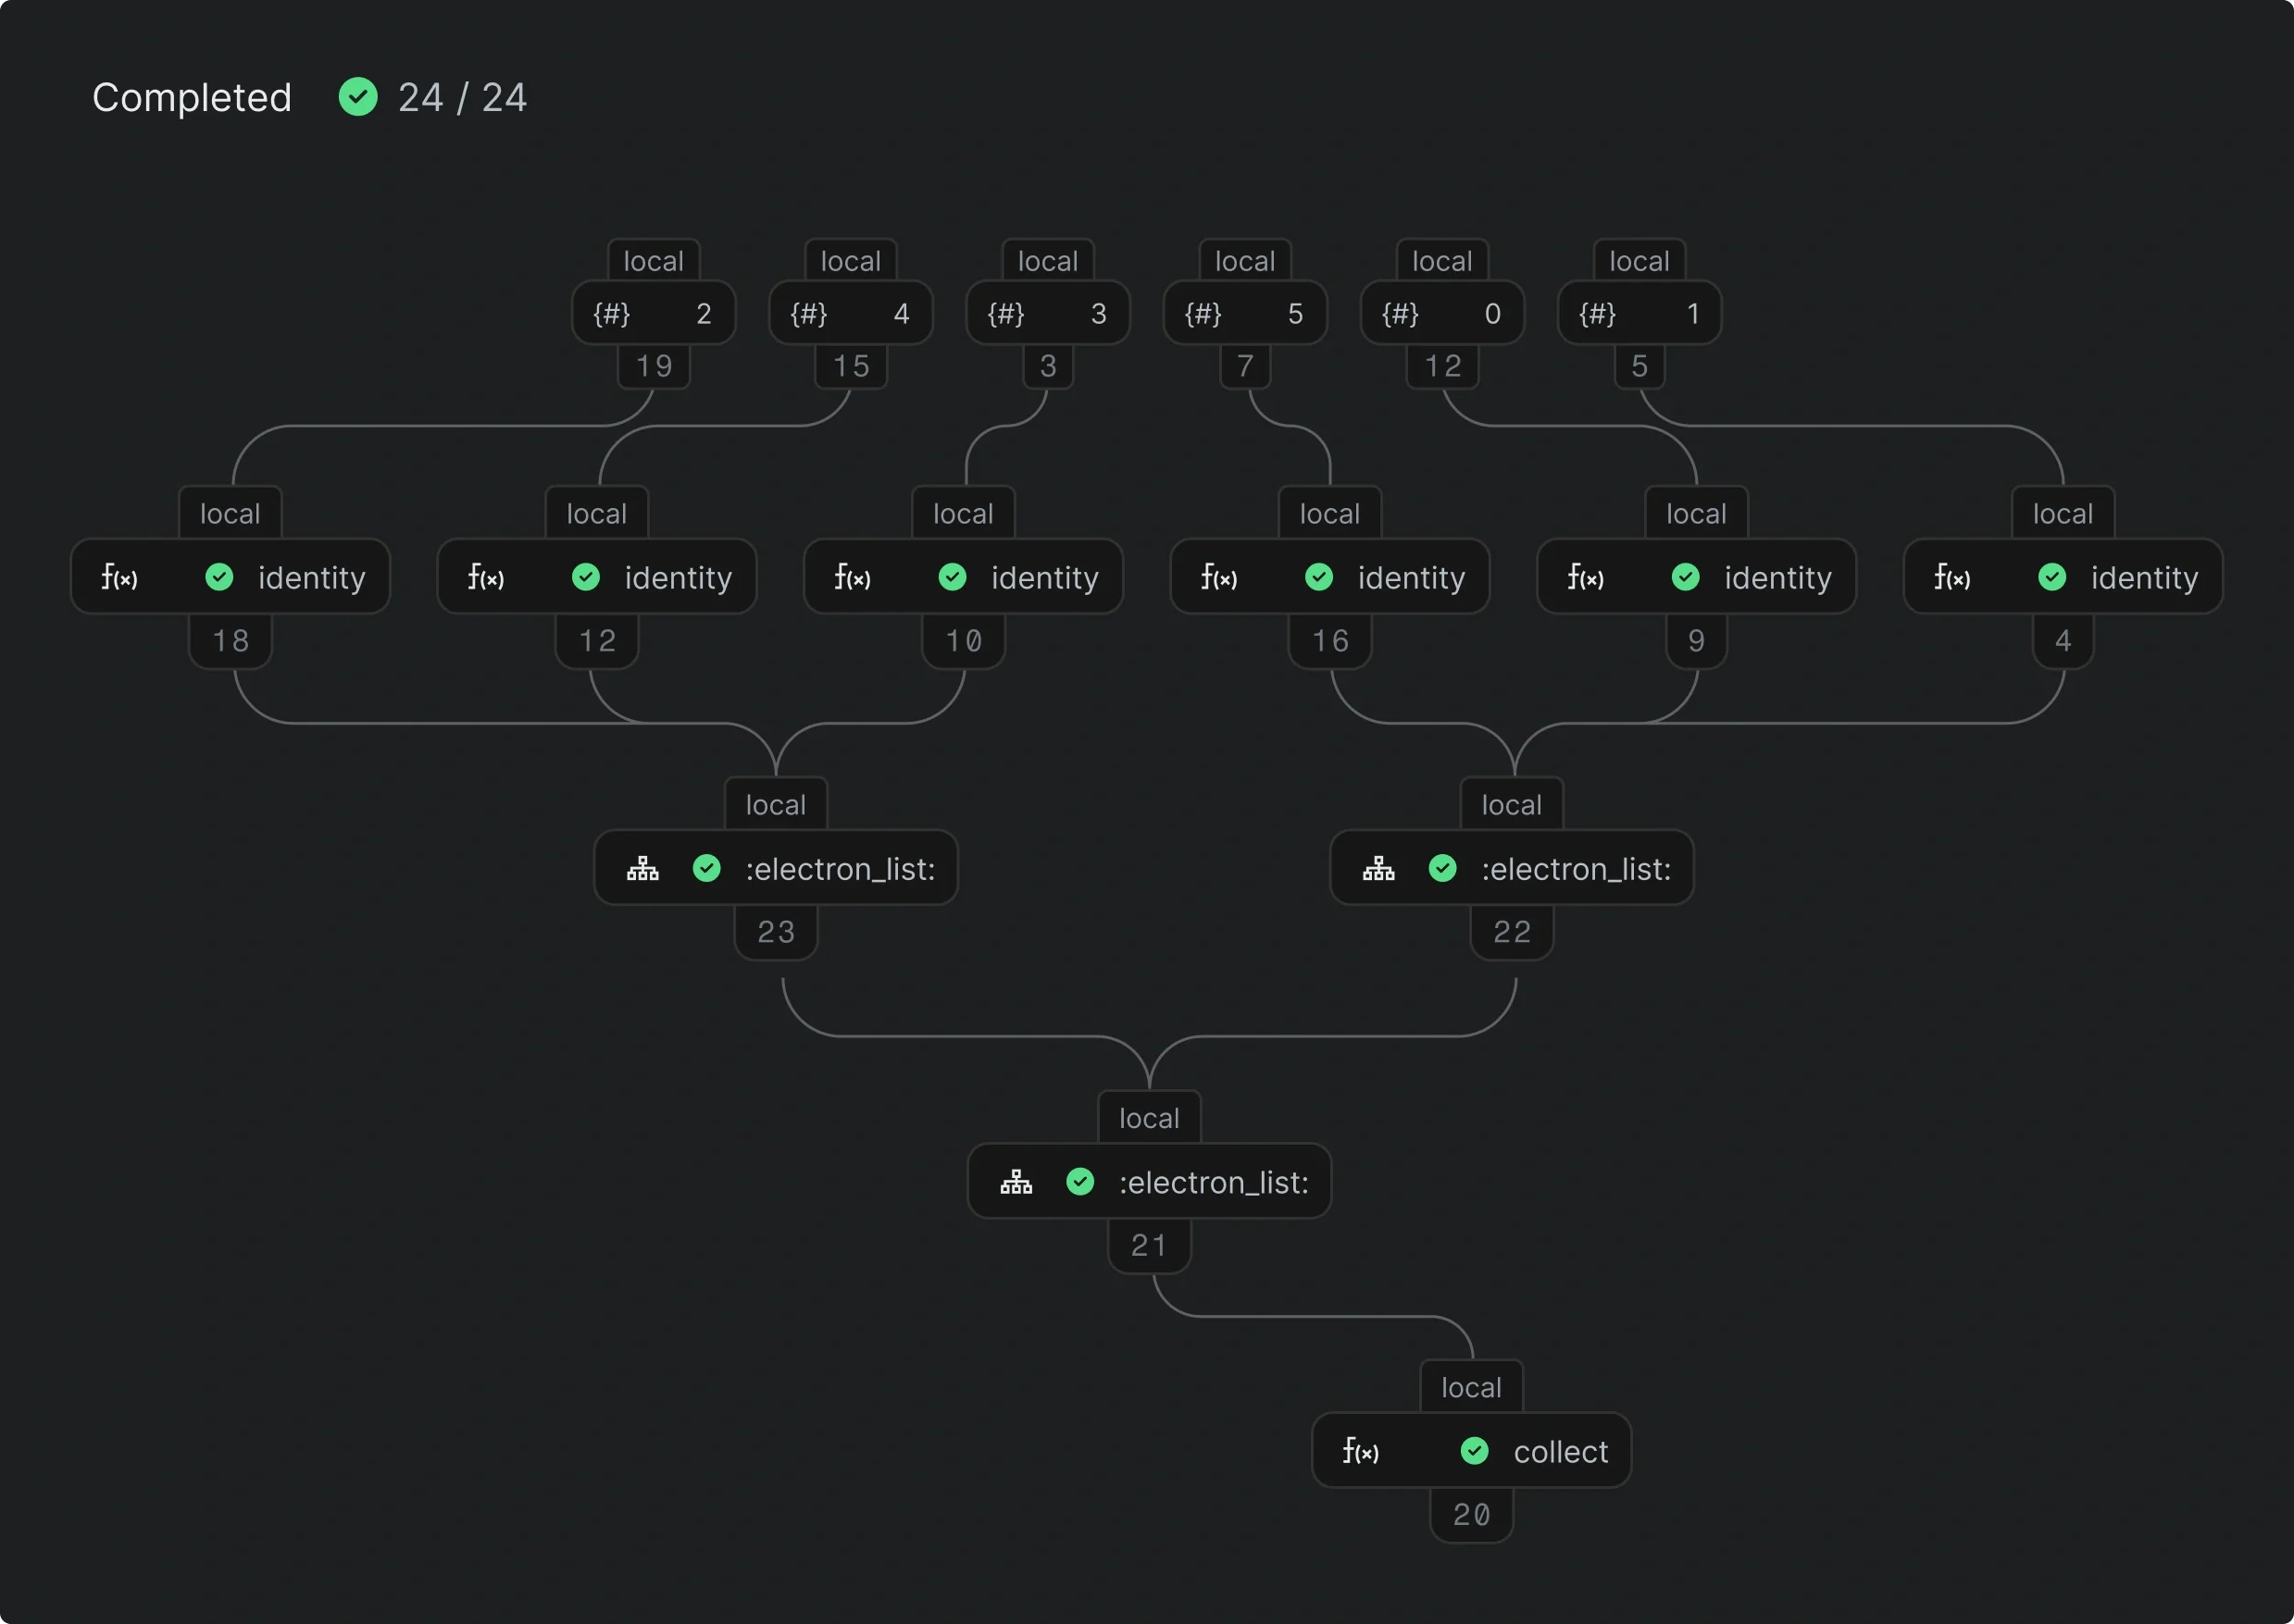Image resolution: width=2294 pixels, height=1624 pixels.
Task: Click green checkmark on the collect node
Action: click(1475, 1451)
